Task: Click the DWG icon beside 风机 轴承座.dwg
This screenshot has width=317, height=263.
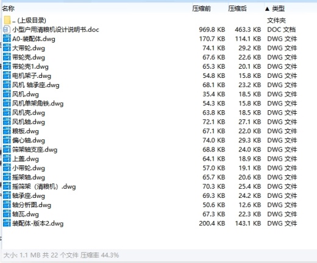Action: [7, 85]
